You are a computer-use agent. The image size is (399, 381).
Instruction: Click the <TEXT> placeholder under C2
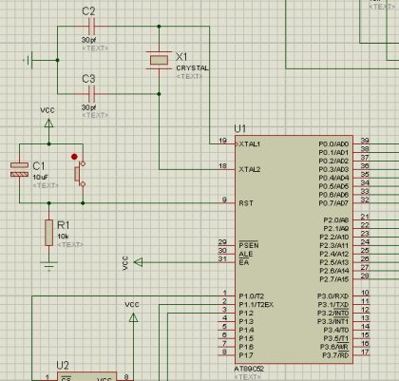tap(95, 48)
